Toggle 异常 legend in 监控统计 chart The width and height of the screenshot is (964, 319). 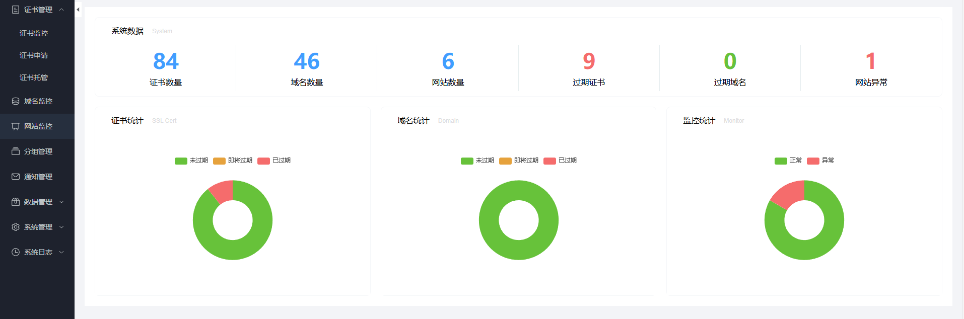[x=820, y=161]
